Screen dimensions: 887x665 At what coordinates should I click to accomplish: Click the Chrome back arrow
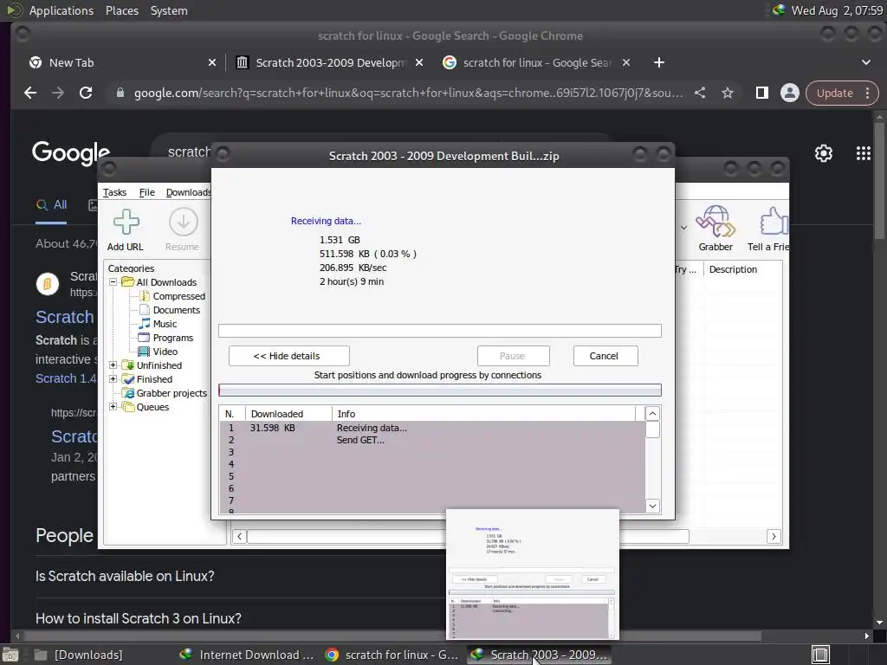(30, 93)
